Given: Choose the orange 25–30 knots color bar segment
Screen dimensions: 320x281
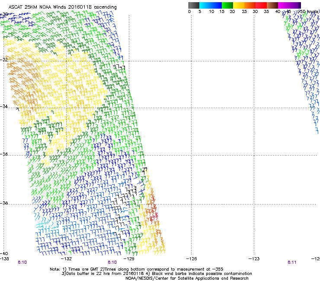Looking at the screenshot, I should pyautogui.click(x=250, y=5).
